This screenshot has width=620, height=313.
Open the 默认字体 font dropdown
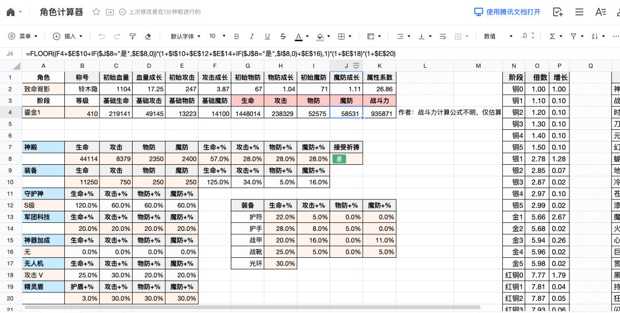[185, 36]
